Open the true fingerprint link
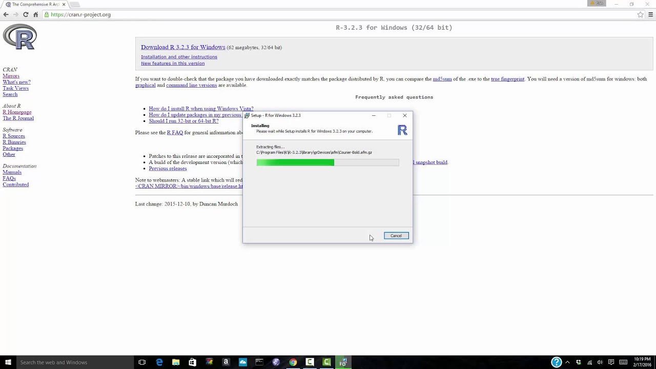The width and height of the screenshot is (656, 369). [x=507, y=79]
